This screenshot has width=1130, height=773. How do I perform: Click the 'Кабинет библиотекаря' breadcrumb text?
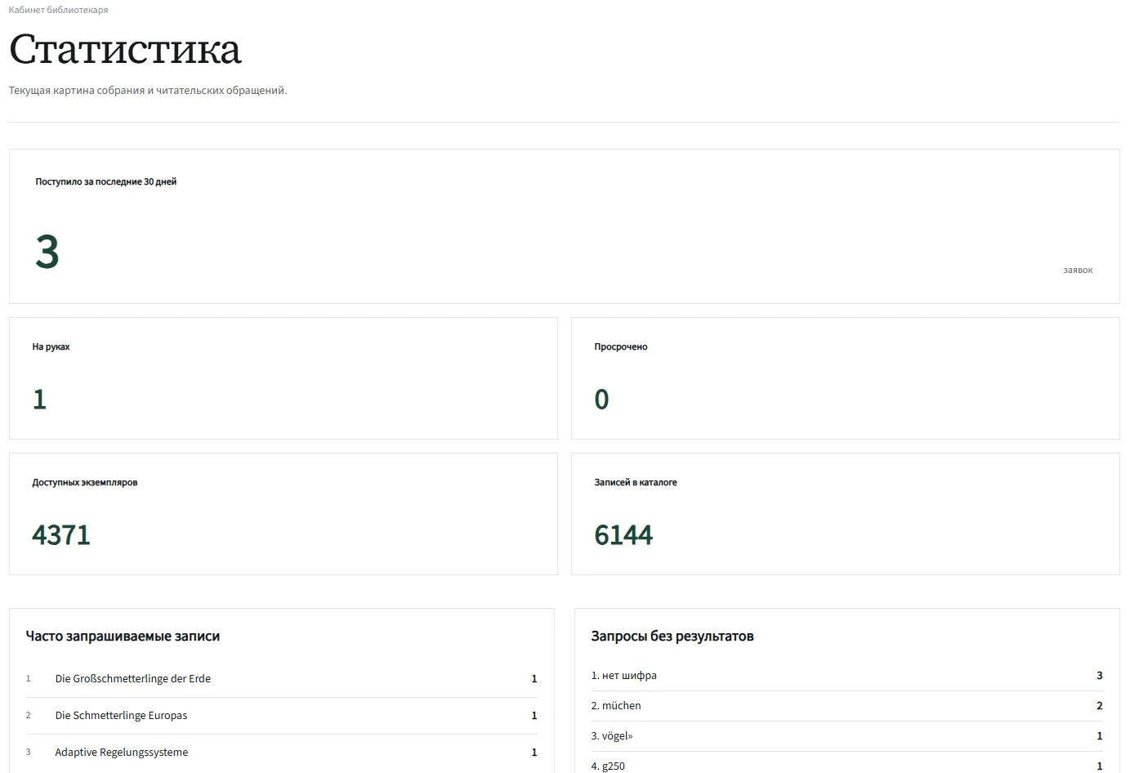(58, 10)
